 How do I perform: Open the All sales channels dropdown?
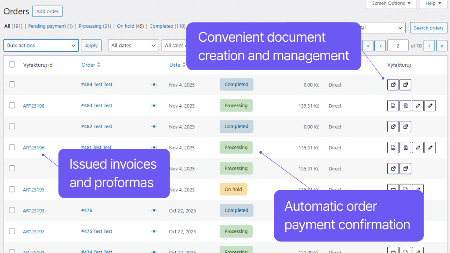(x=174, y=45)
